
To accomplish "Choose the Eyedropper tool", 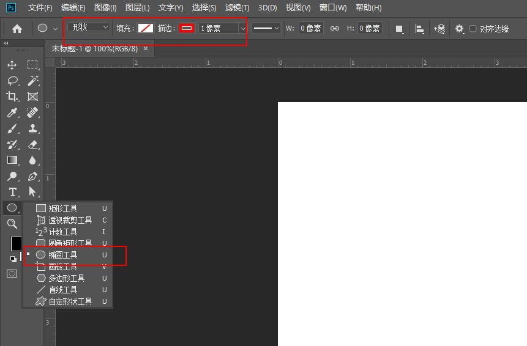I will point(12,112).
